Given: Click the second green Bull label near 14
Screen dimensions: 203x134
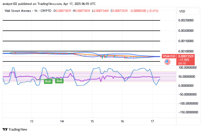Looking at the screenshot, I should point(59,81).
